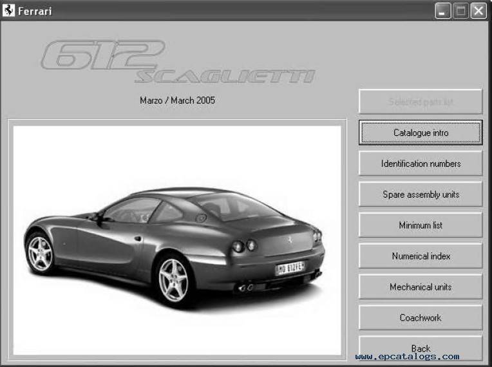The image size is (492, 367).
Task: Click the 612 Scaglietti logo
Action: pos(178,62)
